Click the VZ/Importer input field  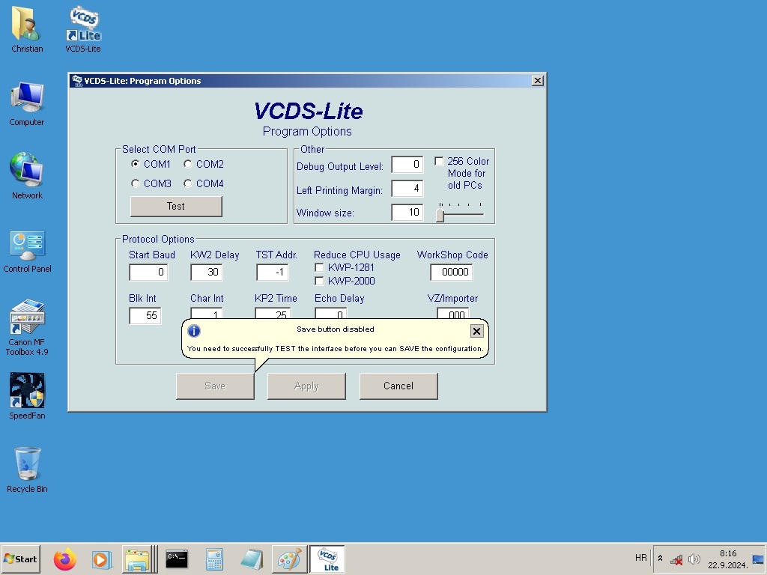tap(453, 314)
